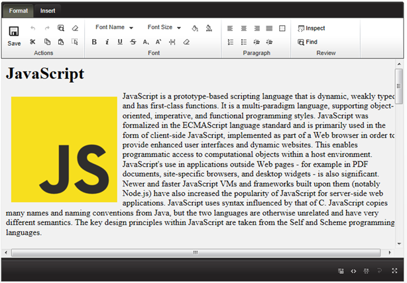The width and height of the screenshot is (407, 283).
Task: Click the Save disk icon
Action: 14,31
